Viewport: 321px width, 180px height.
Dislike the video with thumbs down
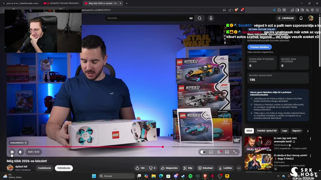(152, 168)
